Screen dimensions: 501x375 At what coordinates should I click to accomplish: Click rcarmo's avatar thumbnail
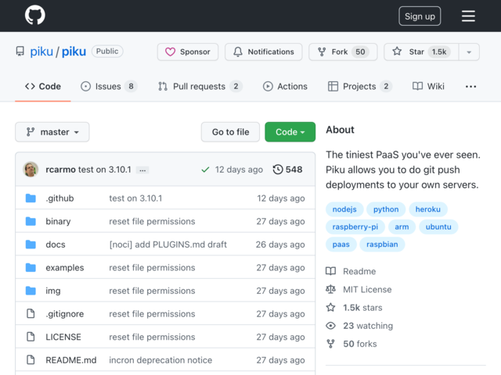pyautogui.click(x=31, y=170)
